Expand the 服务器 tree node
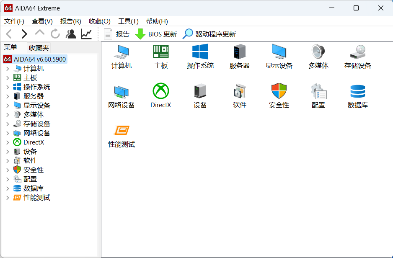The height and width of the screenshot is (258, 393). tap(8, 96)
